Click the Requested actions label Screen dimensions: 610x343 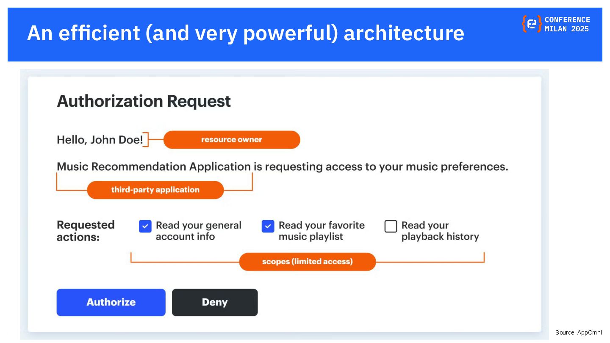pos(86,231)
